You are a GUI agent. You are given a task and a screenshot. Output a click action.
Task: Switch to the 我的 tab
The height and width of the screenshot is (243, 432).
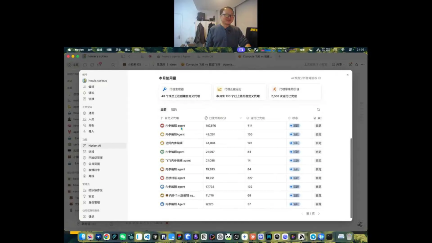coord(174,110)
